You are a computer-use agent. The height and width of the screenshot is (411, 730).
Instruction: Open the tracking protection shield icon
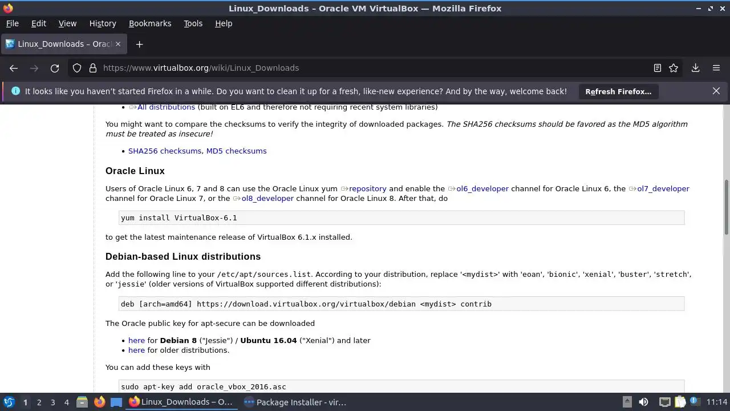[x=77, y=68]
